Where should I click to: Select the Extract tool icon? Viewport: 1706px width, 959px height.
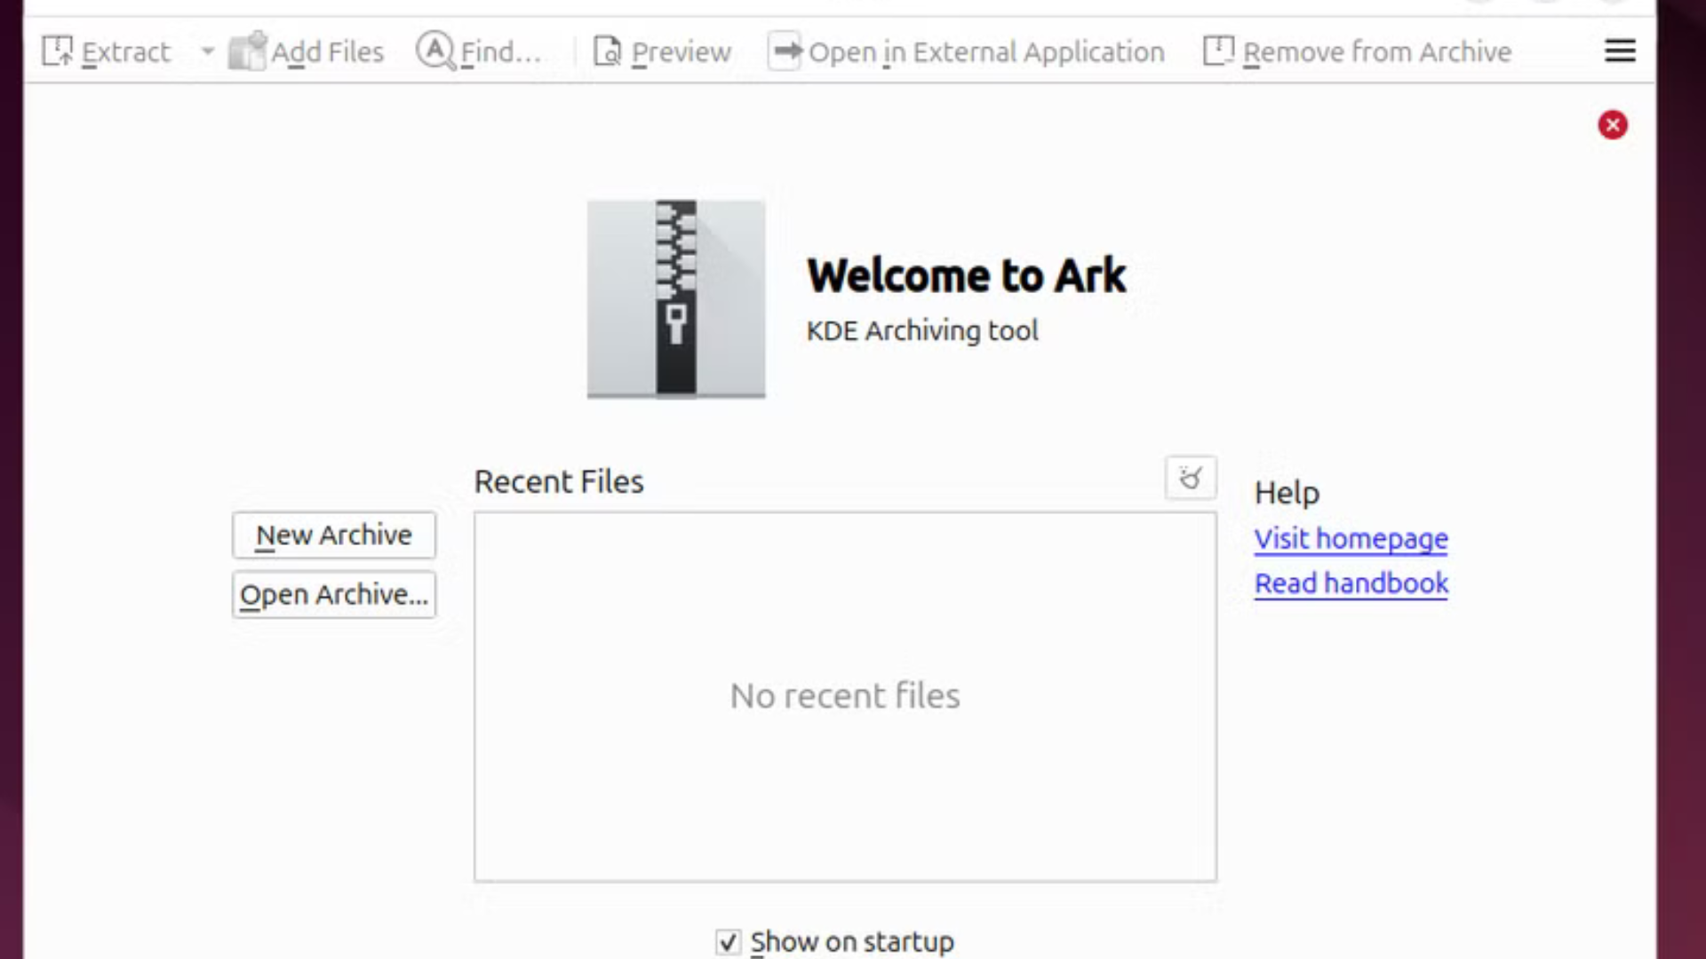point(57,51)
